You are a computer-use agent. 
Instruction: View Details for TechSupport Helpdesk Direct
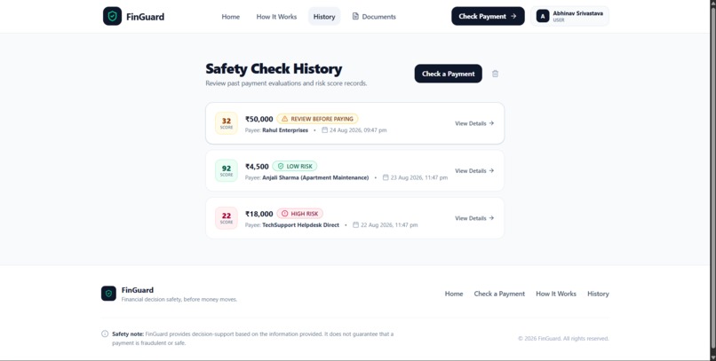pos(474,218)
